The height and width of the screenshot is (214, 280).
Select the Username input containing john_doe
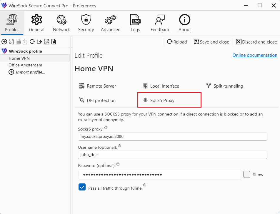coord(172,154)
